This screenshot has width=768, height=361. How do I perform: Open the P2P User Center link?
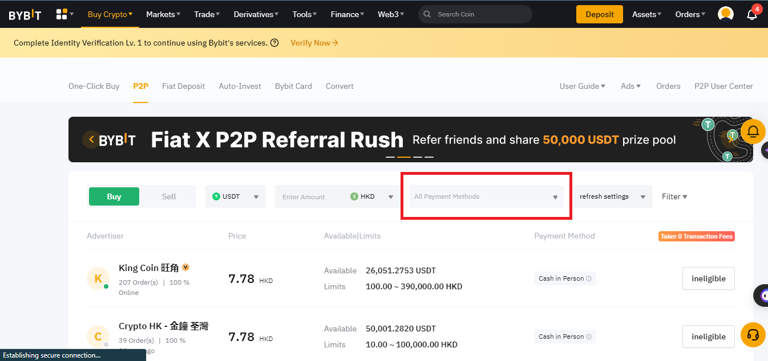pos(723,86)
